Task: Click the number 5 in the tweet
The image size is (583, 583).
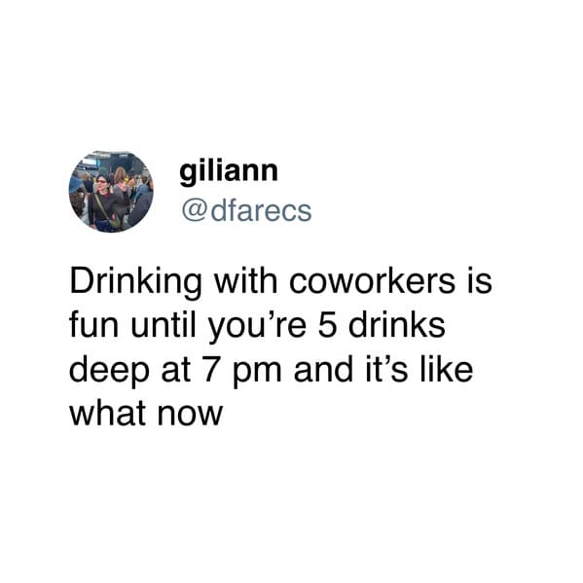Action: (327, 325)
